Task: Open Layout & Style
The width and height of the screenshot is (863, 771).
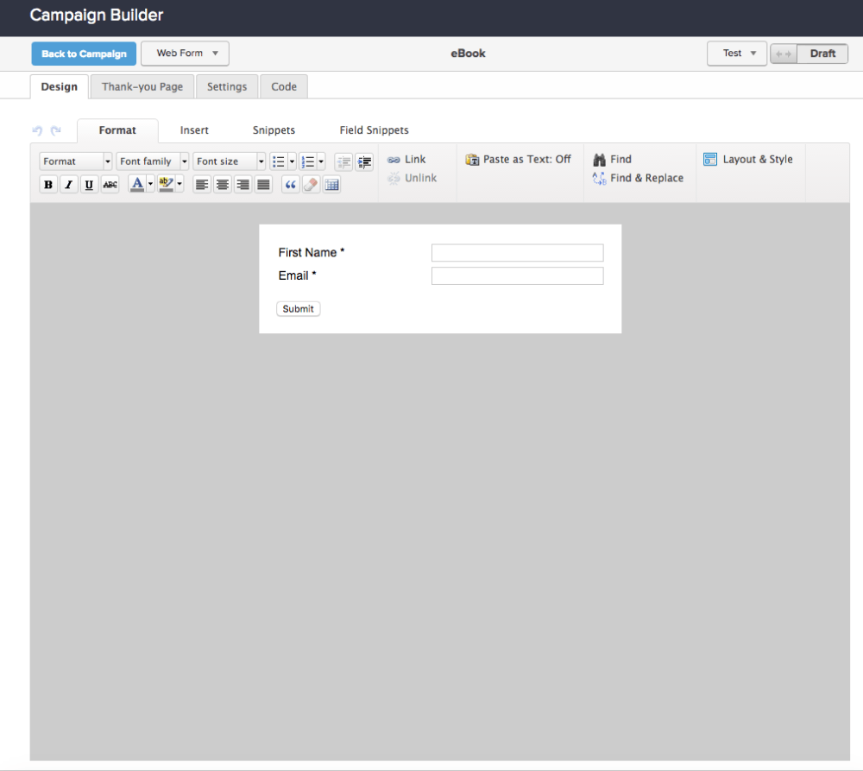Action: [x=748, y=159]
